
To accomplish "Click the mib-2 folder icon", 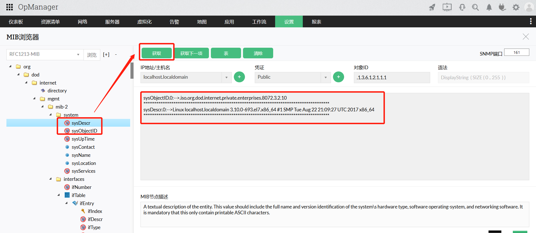I will click(51, 107).
